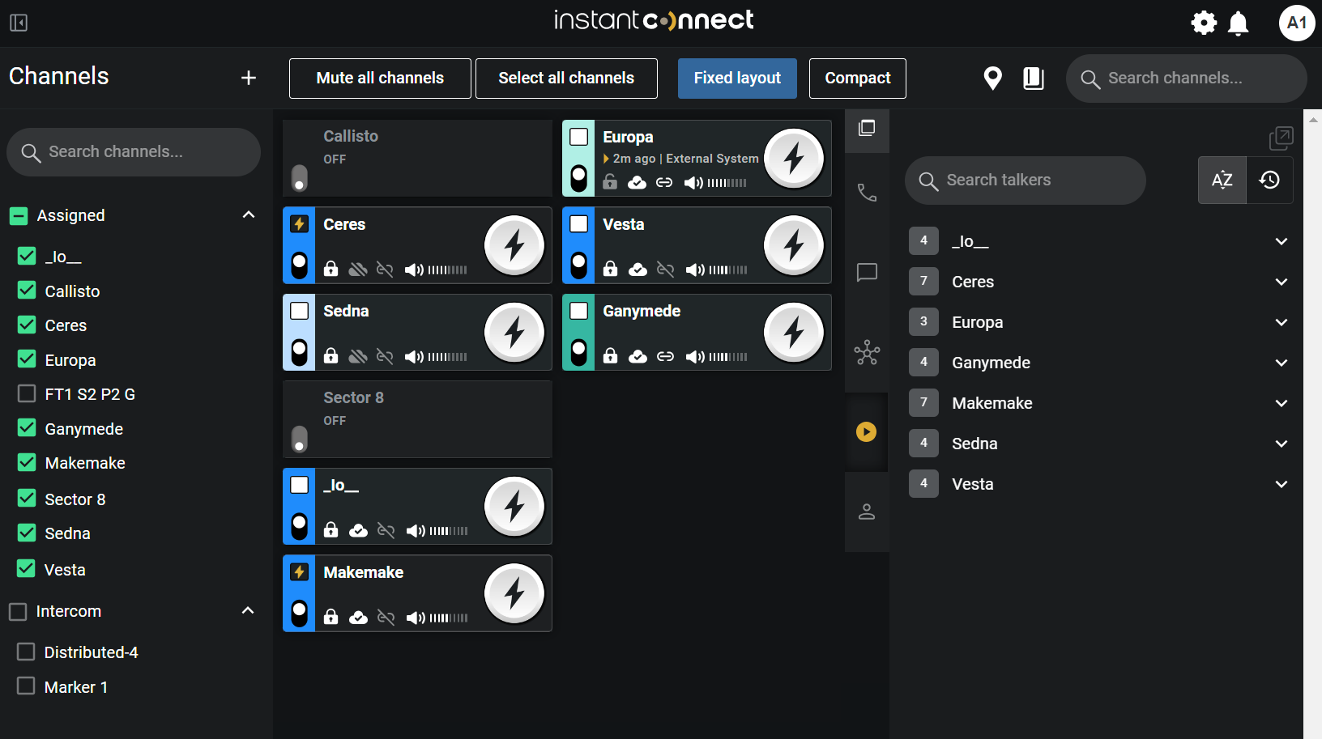The height and width of the screenshot is (739, 1322).
Task: Select the Europa card checkbox
Action: coord(578,137)
